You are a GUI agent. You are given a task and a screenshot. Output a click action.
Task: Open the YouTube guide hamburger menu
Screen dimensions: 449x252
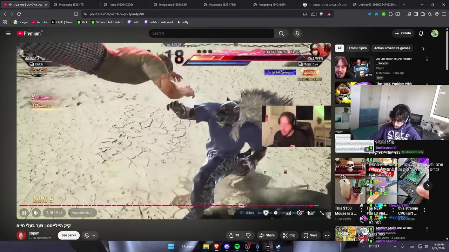(x=8, y=33)
